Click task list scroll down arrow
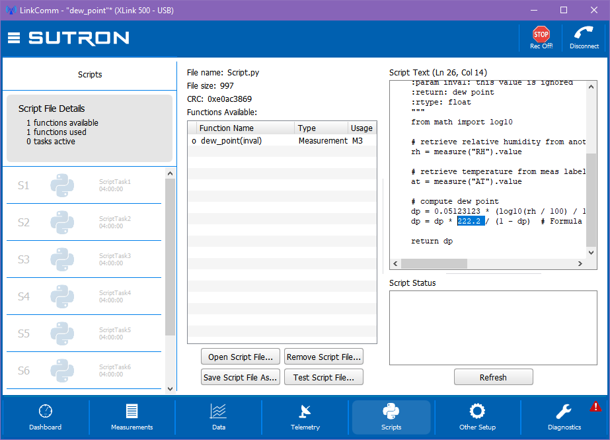Screen dimensions: 610x440 (x=170, y=388)
